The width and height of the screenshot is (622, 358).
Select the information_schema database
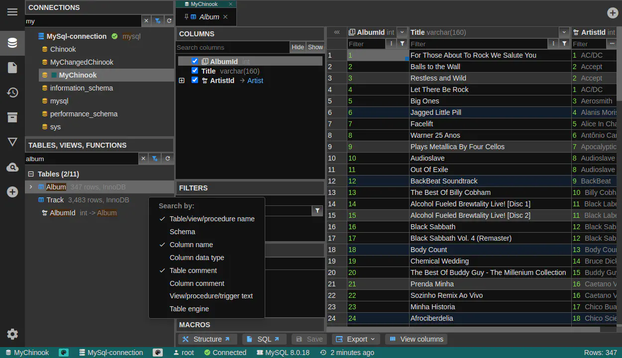82,88
